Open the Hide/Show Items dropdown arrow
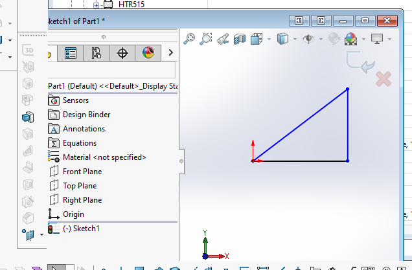The width and height of the screenshot is (412, 270). click(320, 40)
